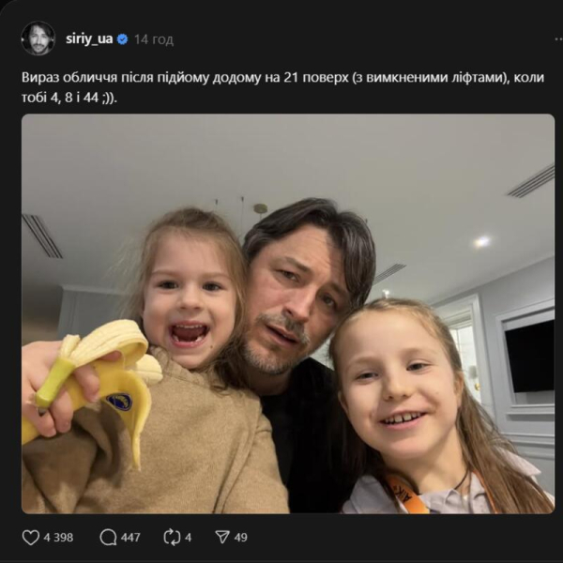Click the round ceiling spotlight in the photo
This screenshot has width=563, height=563.
click(x=481, y=241)
